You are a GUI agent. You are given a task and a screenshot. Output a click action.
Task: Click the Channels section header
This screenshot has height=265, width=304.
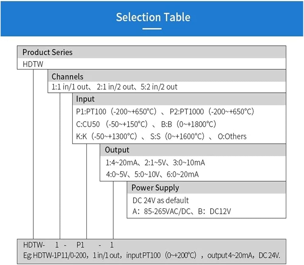(67, 76)
